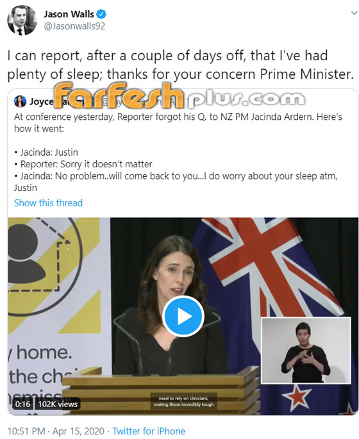Open the Twitter for iPhone source link
The width and height of the screenshot is (359, 439).
click(149, 431)
